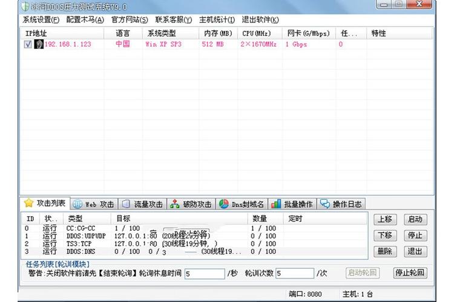Open the 主机统计(I) menu
Image resolution: width=454 pixels, height=302 pixels.
coord(217,19)
